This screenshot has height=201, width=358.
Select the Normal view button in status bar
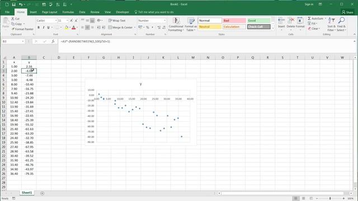[296, 199]
